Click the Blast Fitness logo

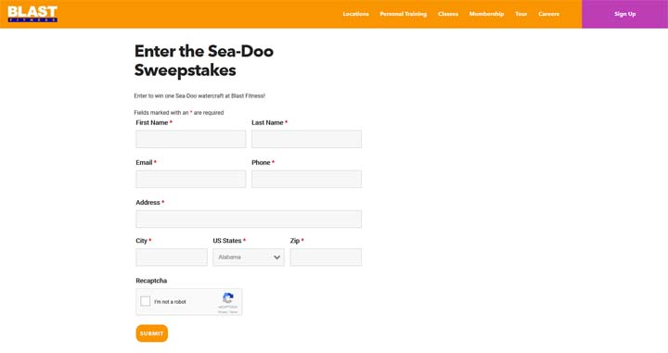point(32,14)
